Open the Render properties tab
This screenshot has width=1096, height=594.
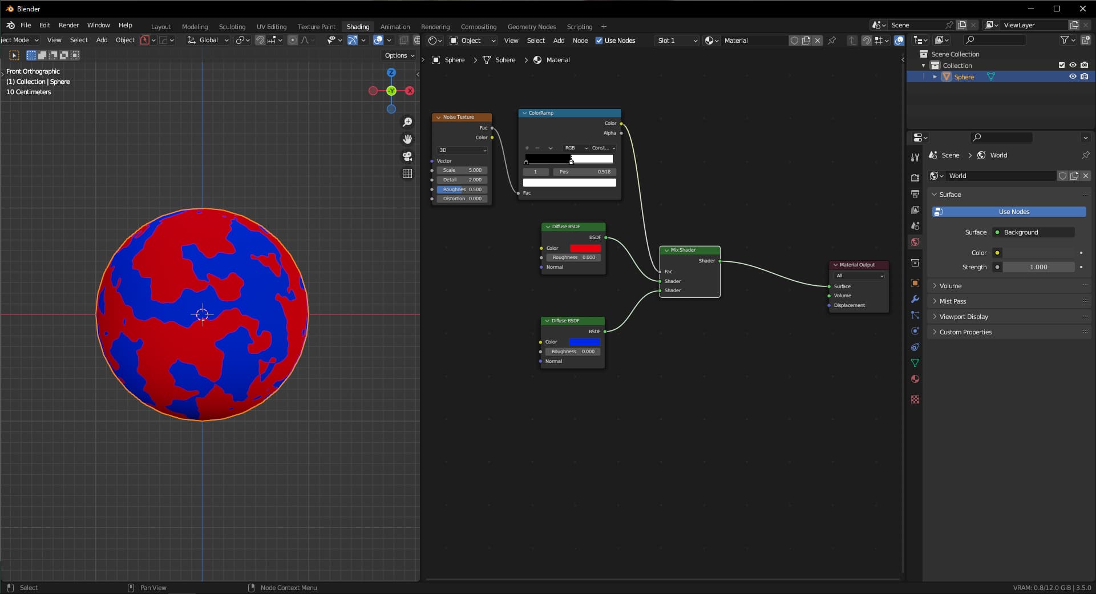[x=915, y=178]
